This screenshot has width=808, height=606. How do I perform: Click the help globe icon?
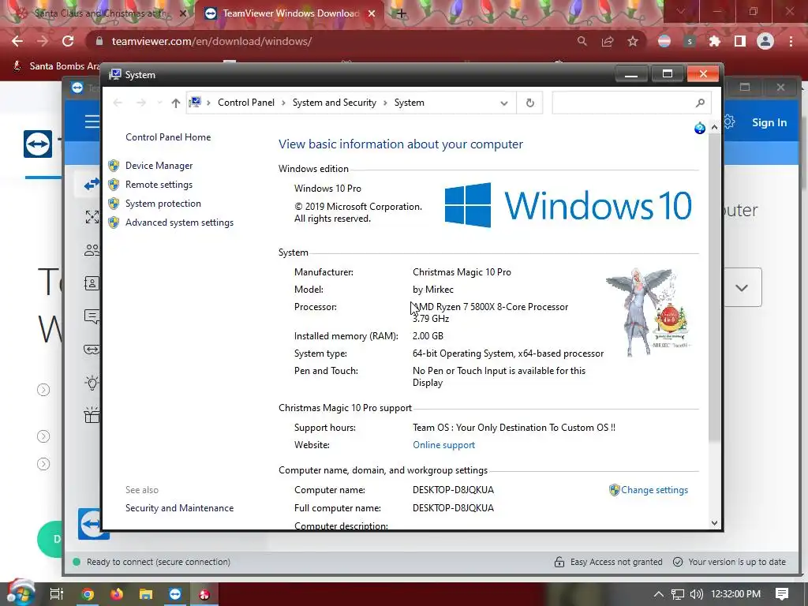(699, 128)
